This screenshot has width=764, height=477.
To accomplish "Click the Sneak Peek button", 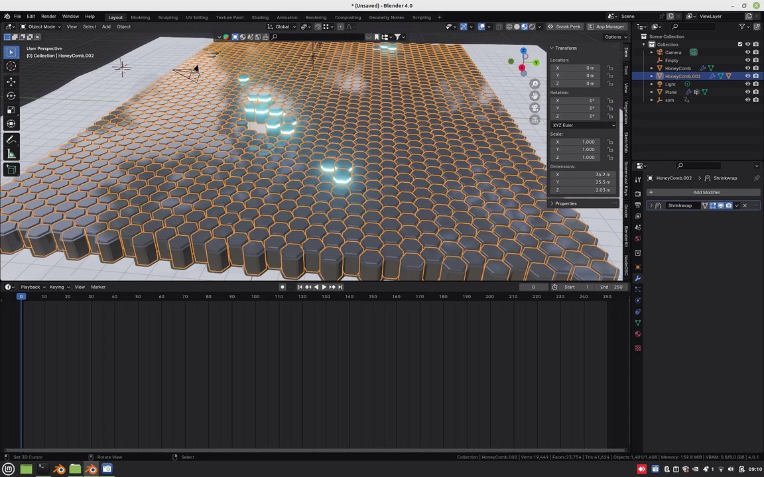I will click(564, 26).
